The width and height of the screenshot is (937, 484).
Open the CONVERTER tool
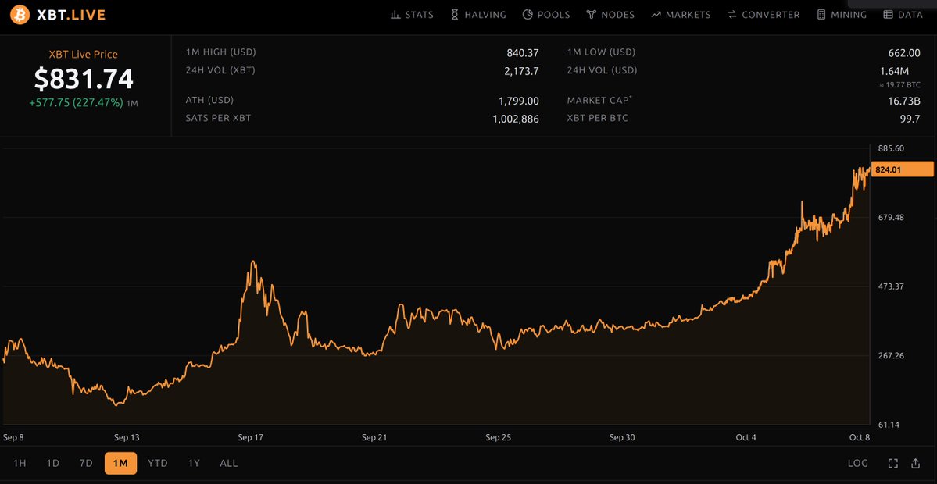pos(771,15)
